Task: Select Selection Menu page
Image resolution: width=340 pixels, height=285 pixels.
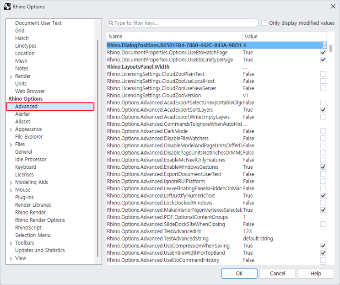Action: click(x=33, y=235)
